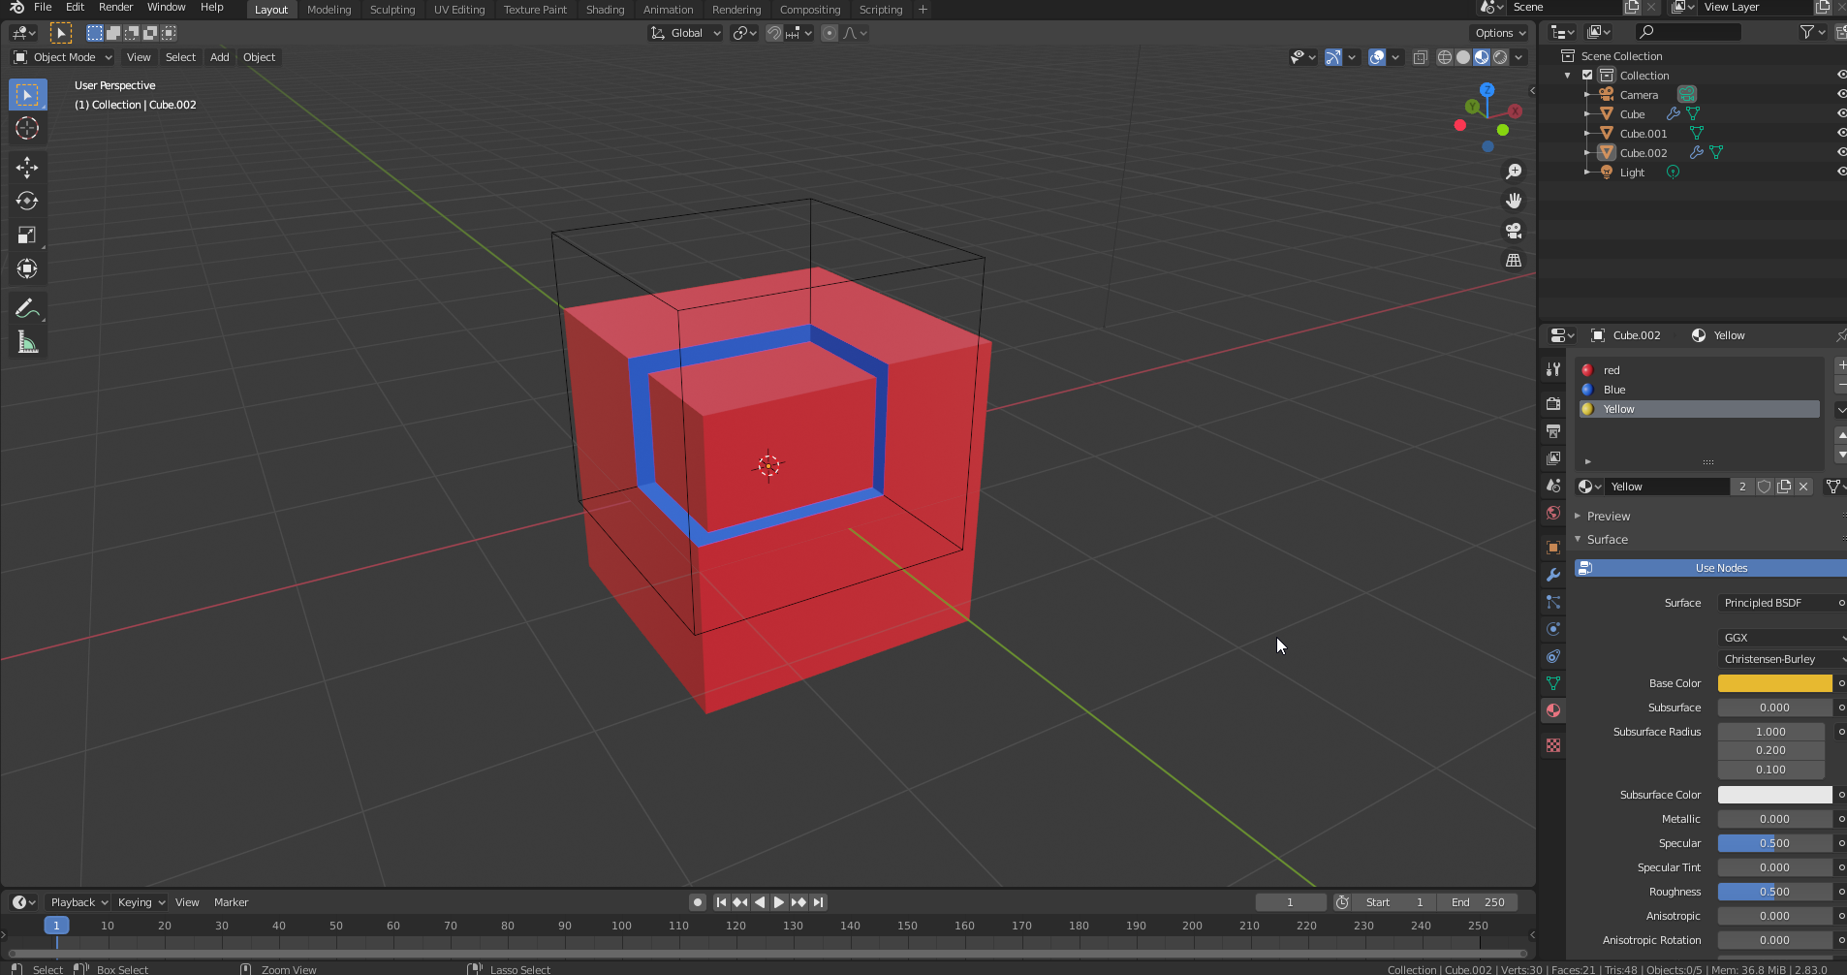Switch to the UV Editing workspace tab
Image resolution: width=1847 pixels, height=975 pixels.
pos(458,10)
